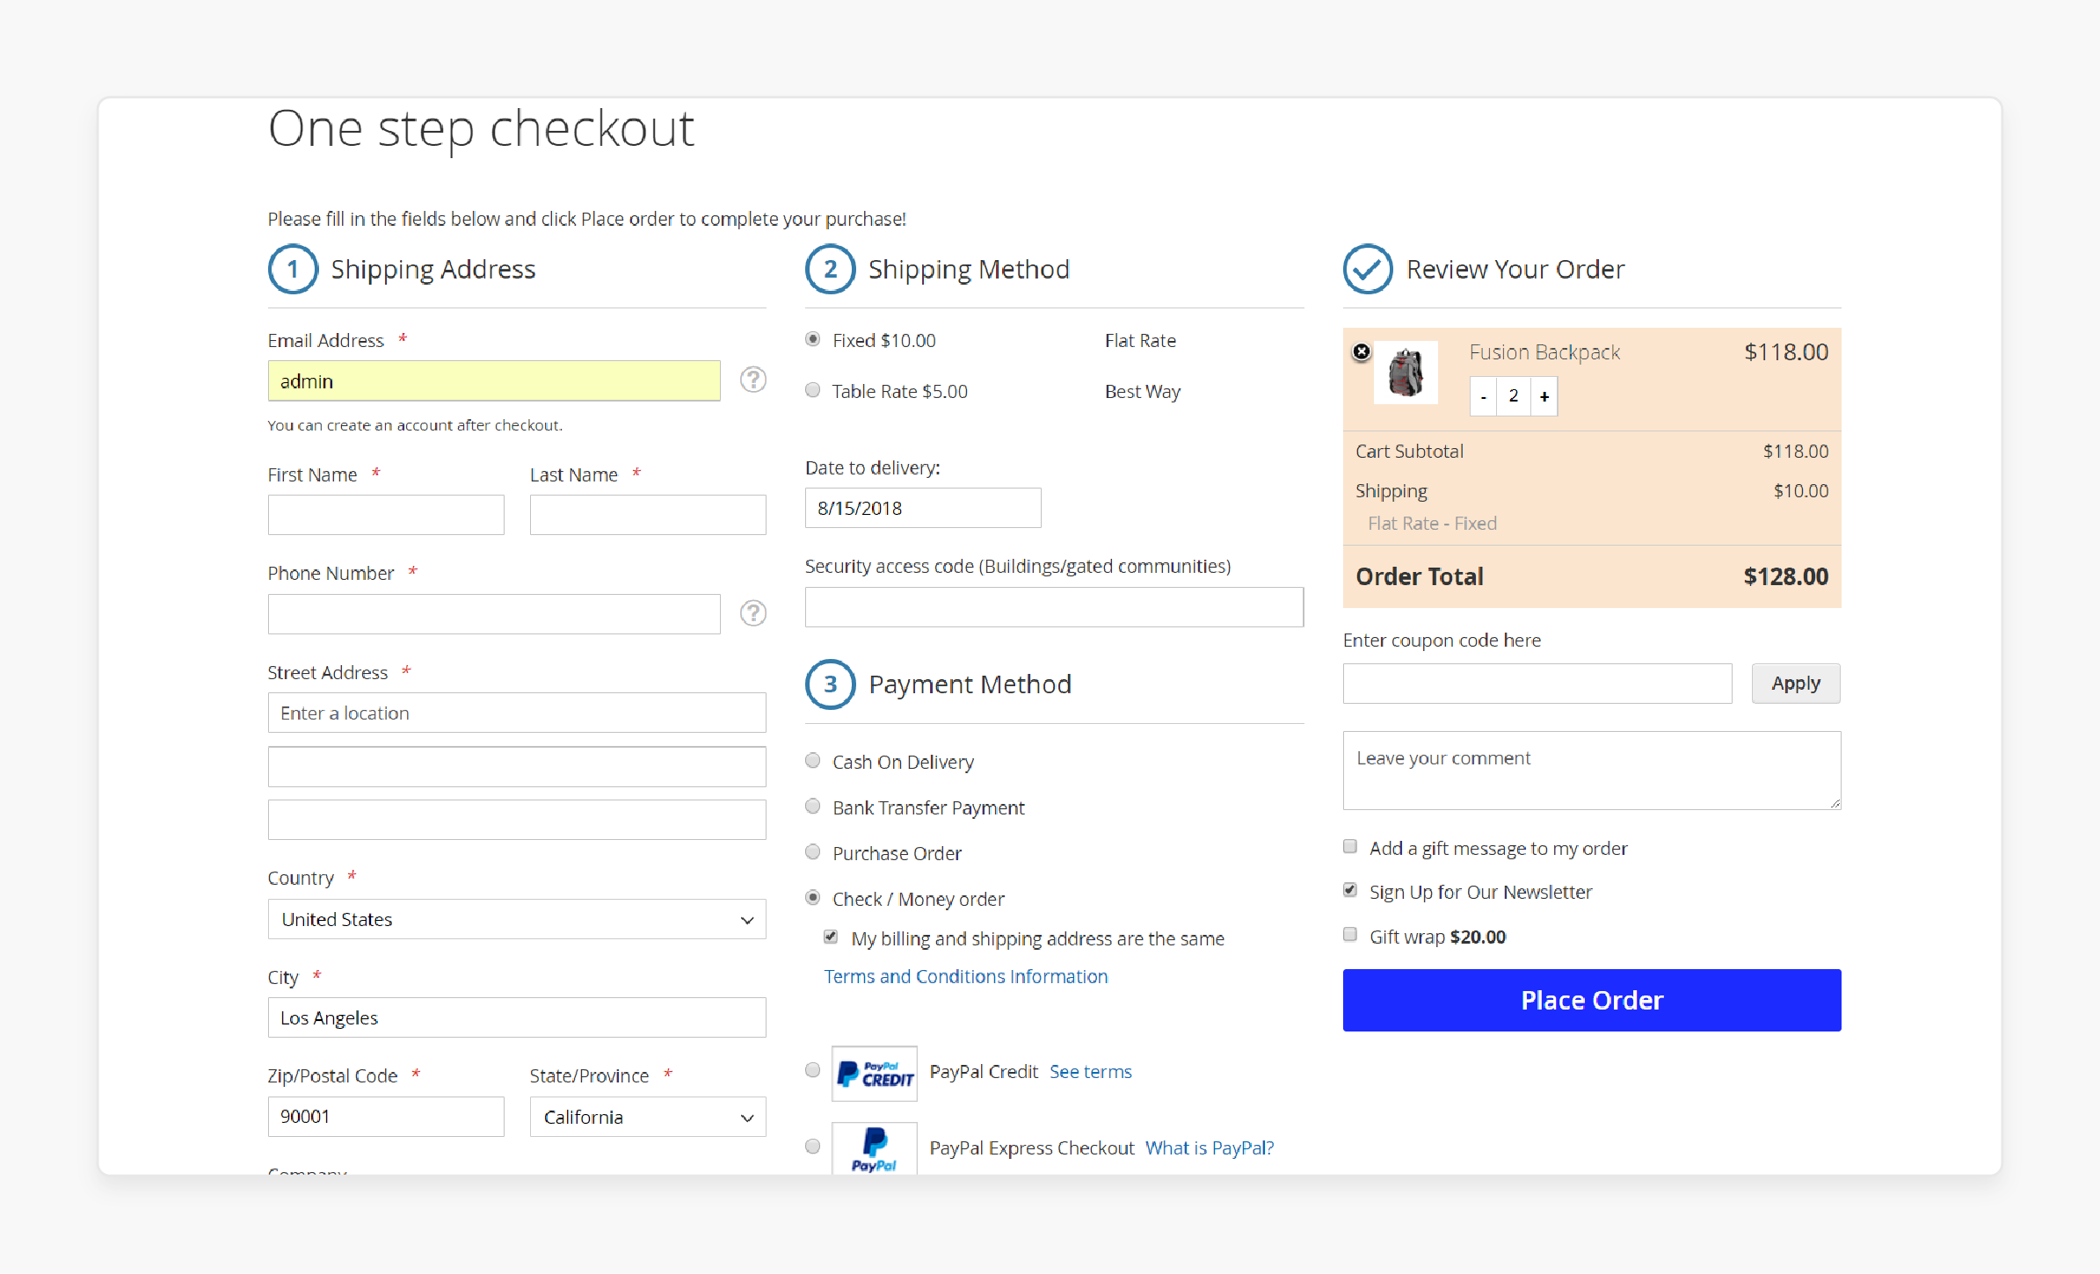Click the remove item icon on Fusion Backpack
Viewport: 2100px width, 1274px height.
coord(1361,351)
